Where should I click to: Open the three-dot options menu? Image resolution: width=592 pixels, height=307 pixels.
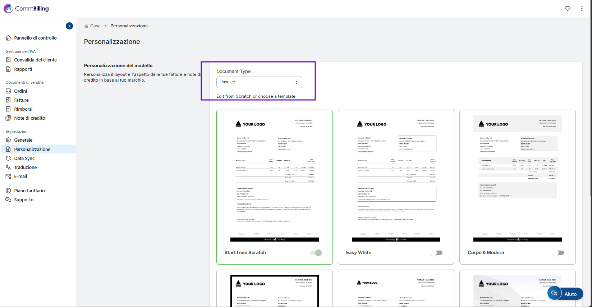[582, 9]
